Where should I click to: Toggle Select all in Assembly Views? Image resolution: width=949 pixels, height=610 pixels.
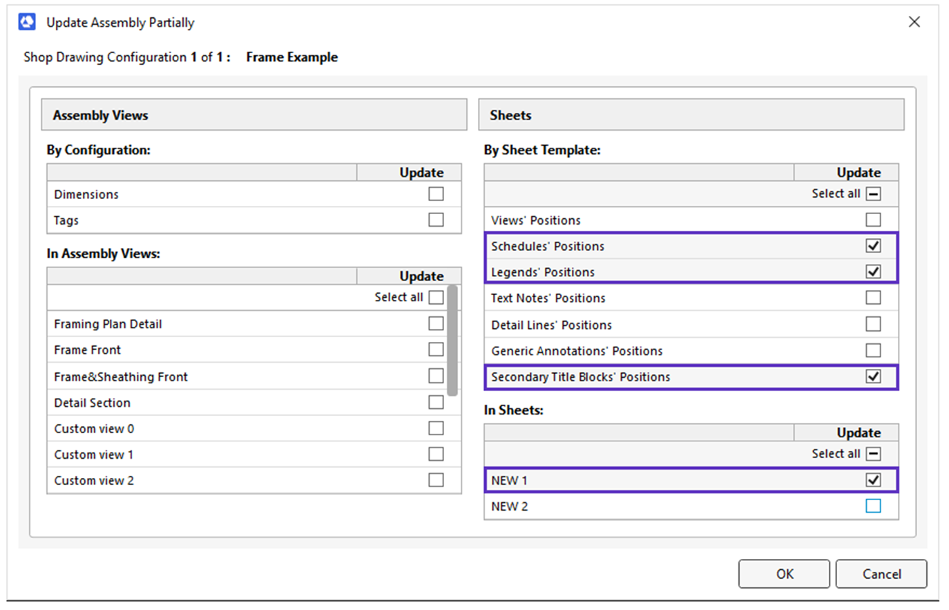click(436, 297)
